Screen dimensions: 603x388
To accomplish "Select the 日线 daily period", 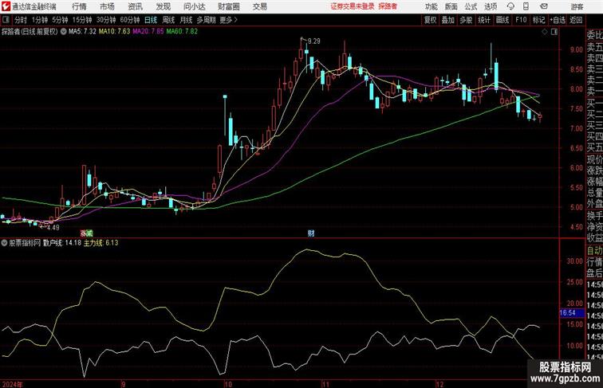I will (x=151, y=20).
